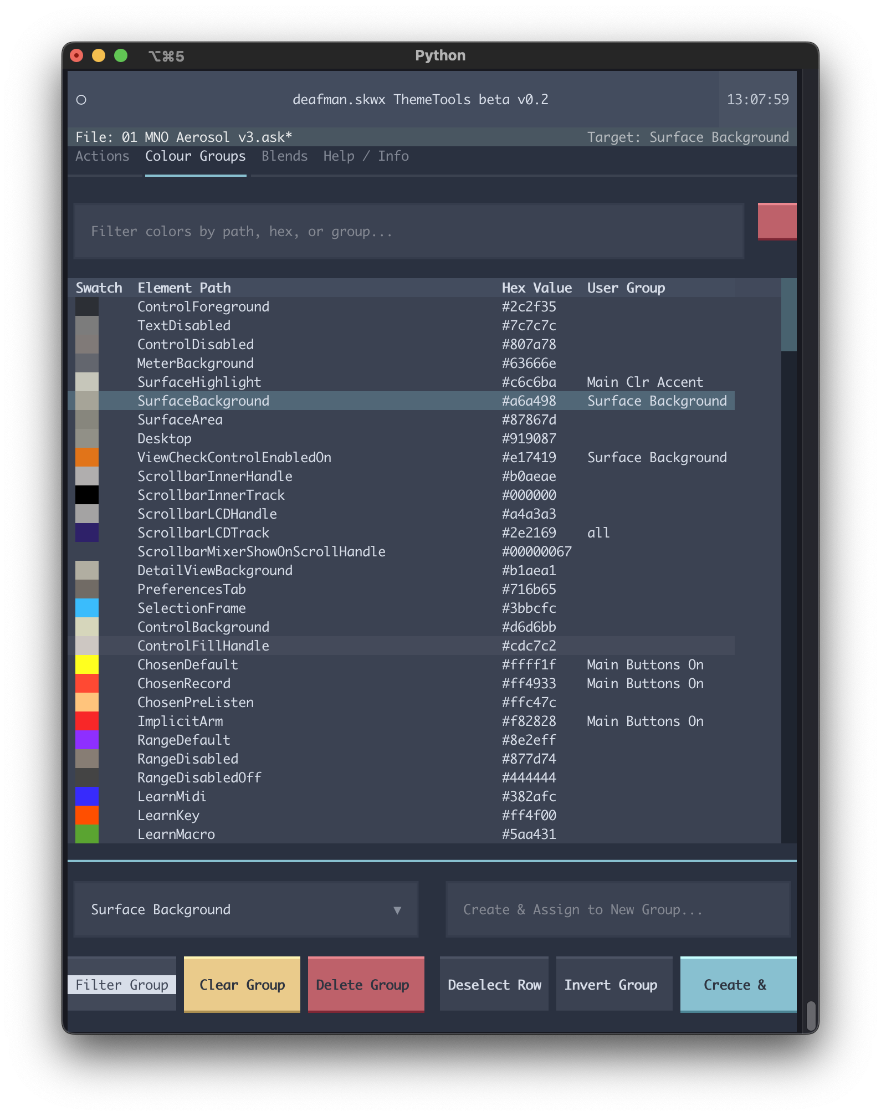The width and height of the screenshot is (881, 1116).
Task: Click the Deselect Row button
Action: coord(494,984)
